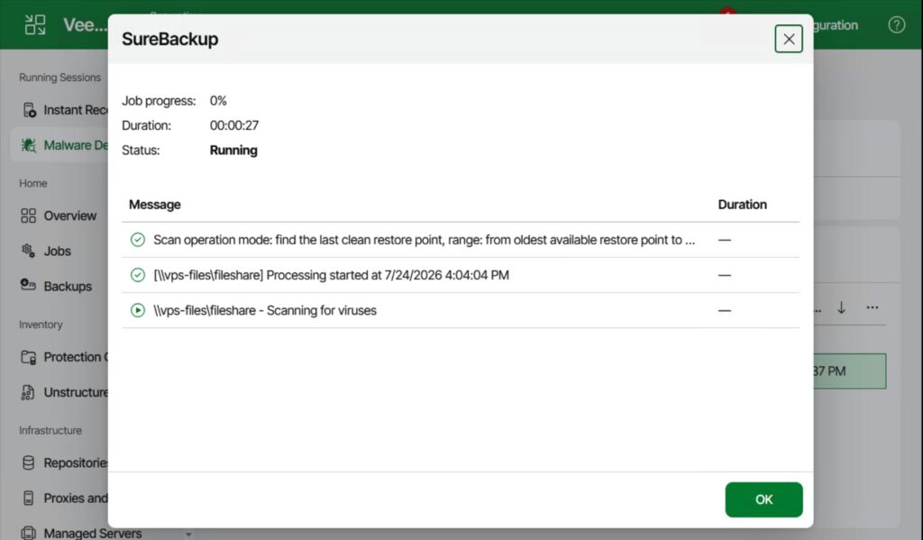The image size is (923, 540).
Task: Open Managed Servers in the sidebar
Action: [x=93, y=533]
